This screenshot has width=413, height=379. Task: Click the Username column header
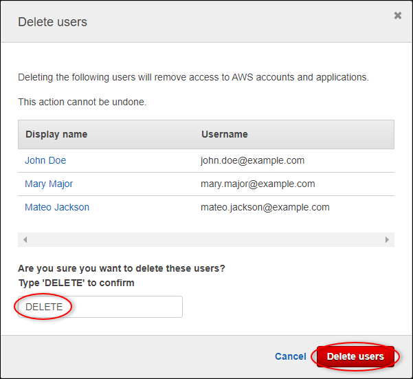click(x=224, y=134)
